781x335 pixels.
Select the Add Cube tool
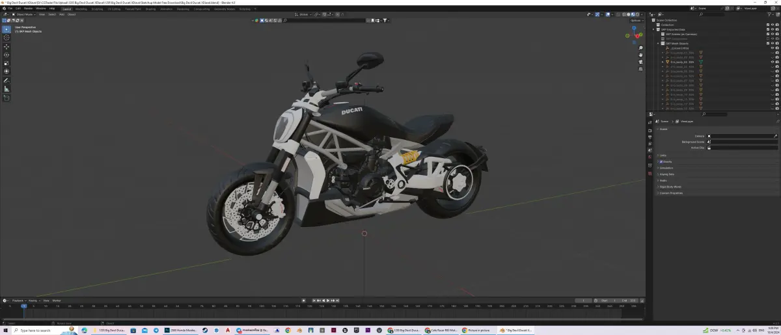pos(7,98)
